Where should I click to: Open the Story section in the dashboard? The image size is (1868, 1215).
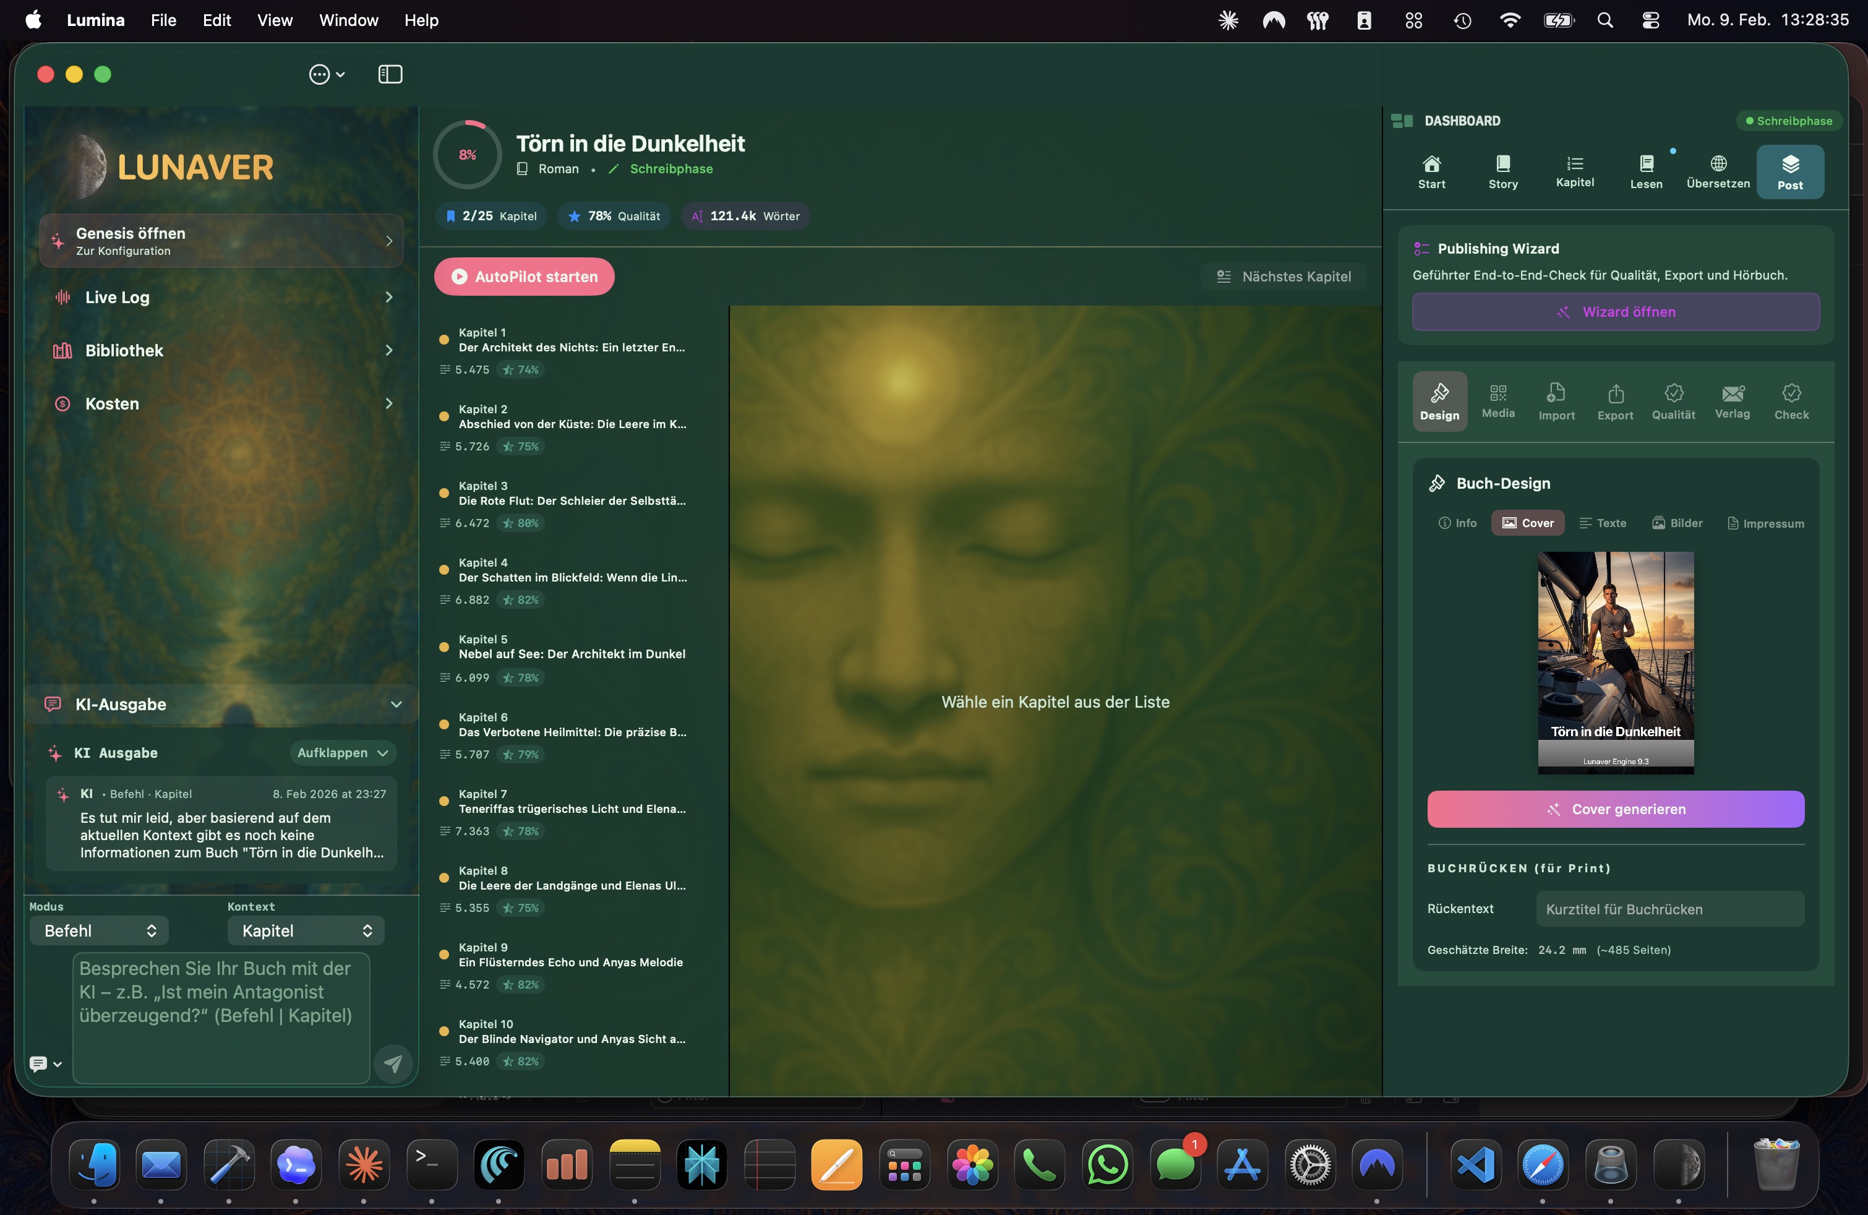click(x=1502, y=171)
